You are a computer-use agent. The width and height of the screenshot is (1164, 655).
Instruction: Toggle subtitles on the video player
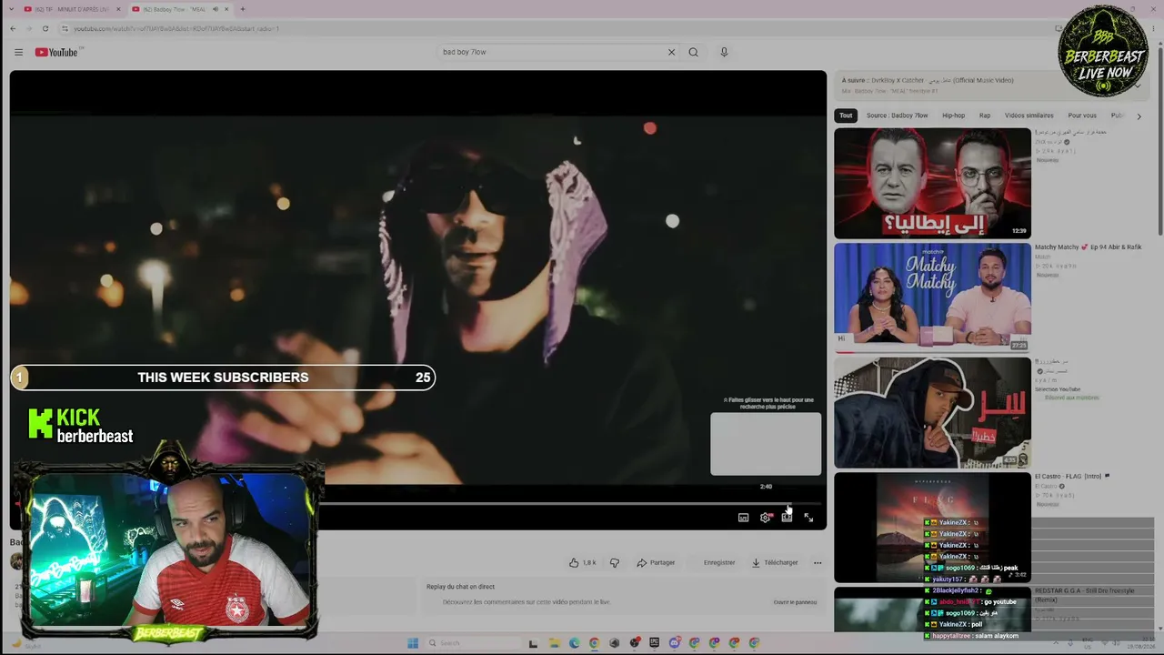[743, 518]
